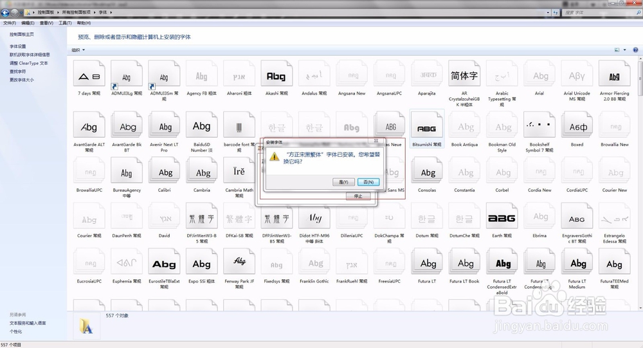Click the refresh button next to the address bar

[x=556, y=12]
